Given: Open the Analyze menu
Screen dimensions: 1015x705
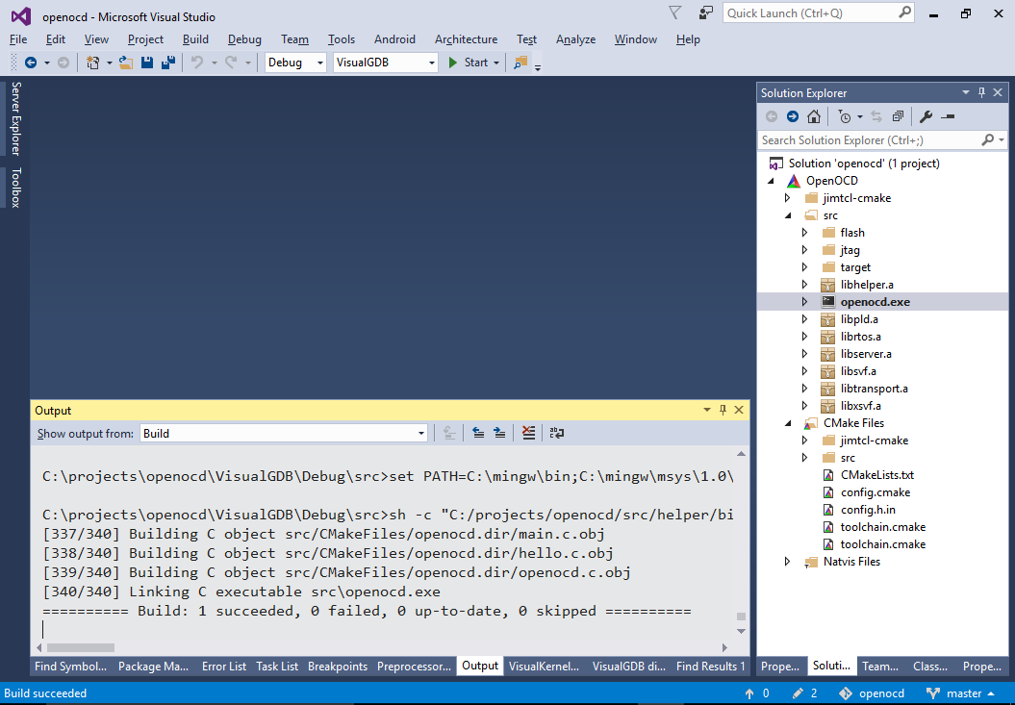Looking at the screenshot, I should point(575,39).
